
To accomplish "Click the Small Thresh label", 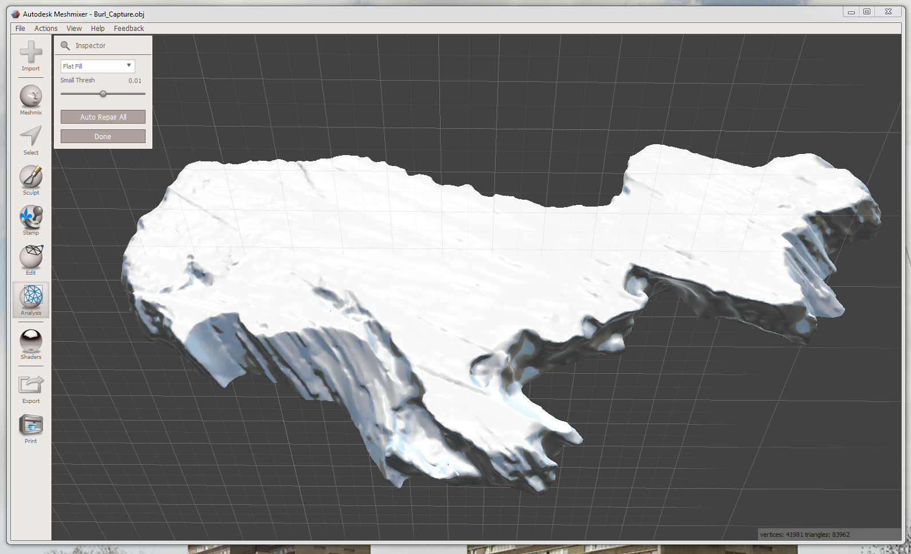I will (78, 80).
